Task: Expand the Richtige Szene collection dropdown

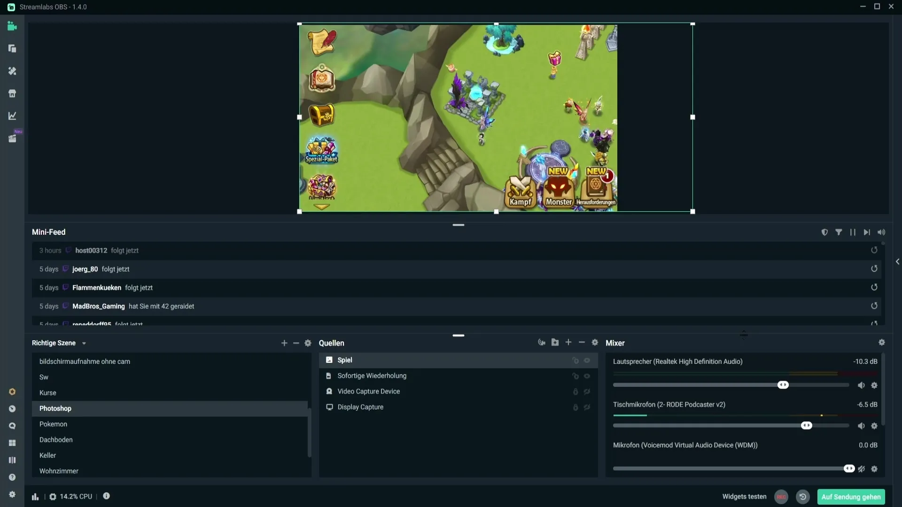Action: [84, 344]
